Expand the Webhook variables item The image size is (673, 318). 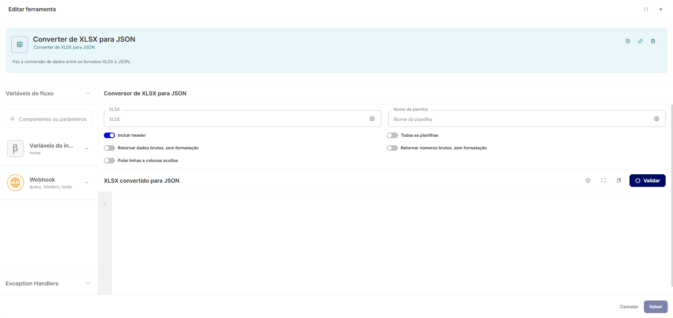(x=87, y=183)
